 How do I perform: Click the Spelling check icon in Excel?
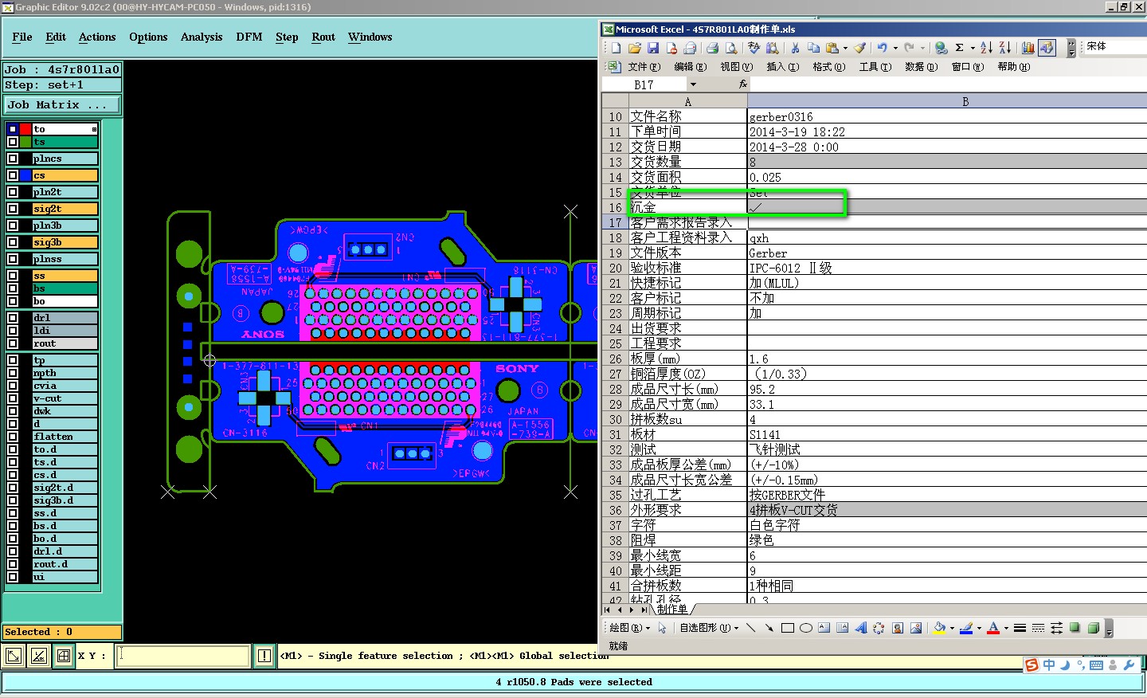754,48
